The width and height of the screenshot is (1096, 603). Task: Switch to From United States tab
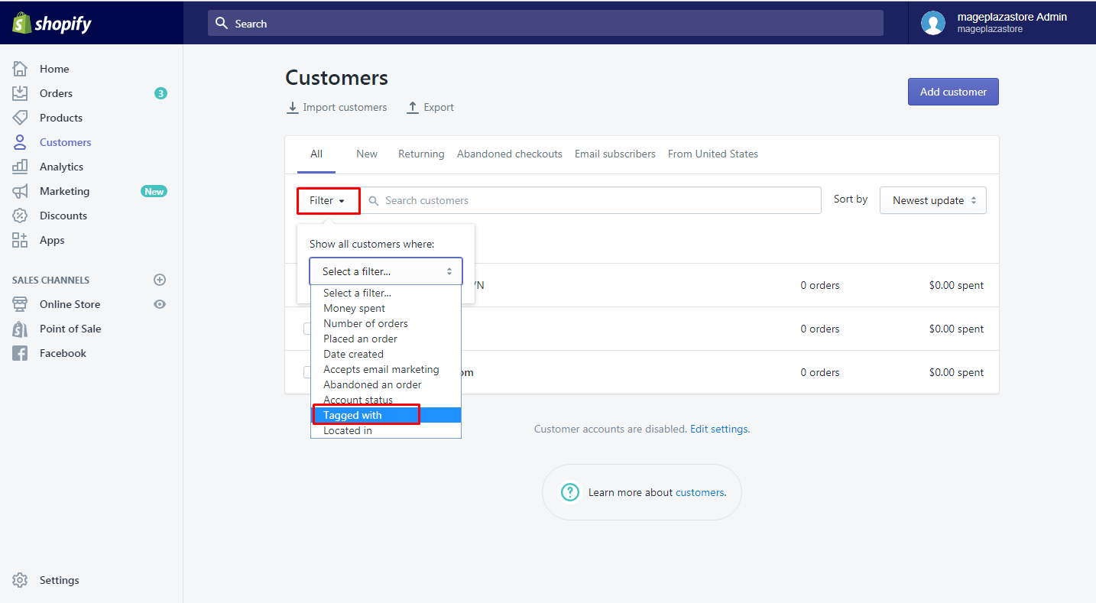pyautogui.click(x=713, y=154)
